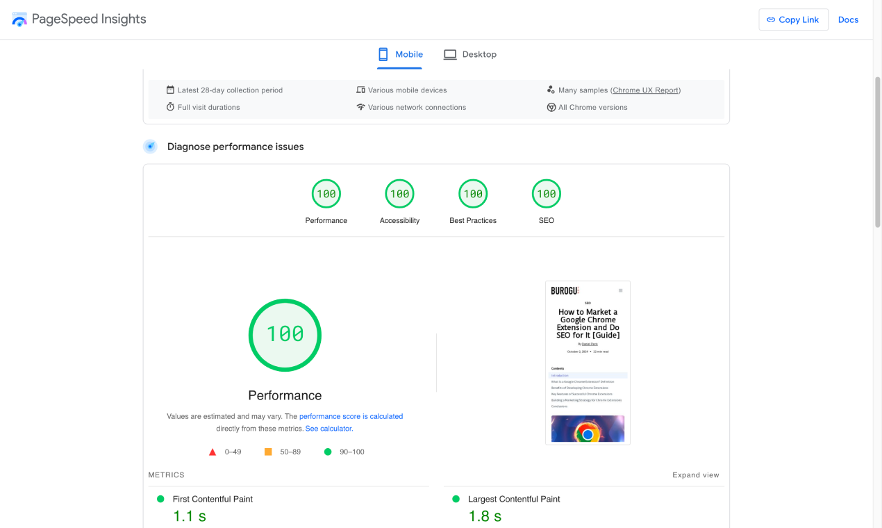Screen dimensions: 882x528
Task: Select the SEO 100 score gauge
Action: coord(547,194)
